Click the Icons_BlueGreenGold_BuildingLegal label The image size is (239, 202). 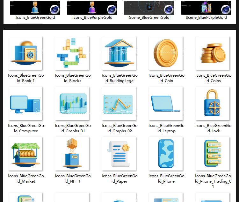coord(119,78)
